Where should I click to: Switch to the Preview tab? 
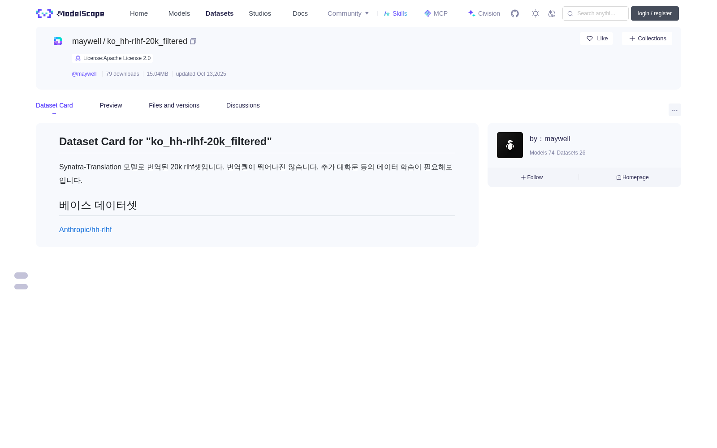111,105
